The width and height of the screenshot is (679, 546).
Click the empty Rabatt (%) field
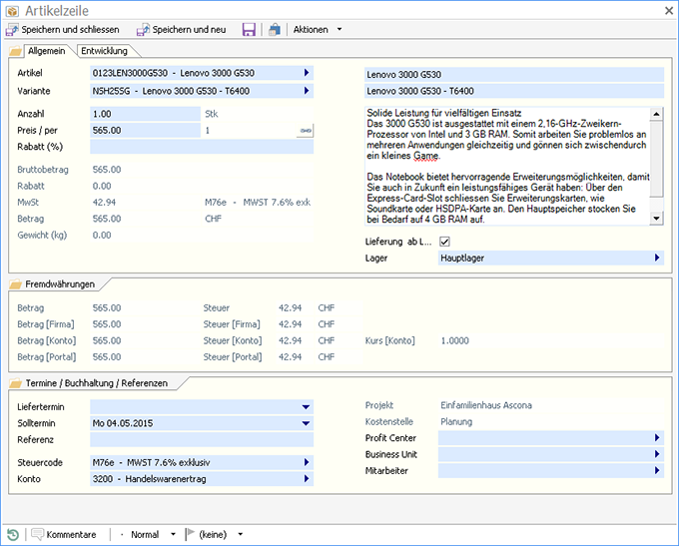tap(202, 147)
